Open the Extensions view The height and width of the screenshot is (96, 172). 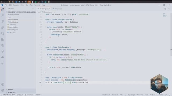3,39
